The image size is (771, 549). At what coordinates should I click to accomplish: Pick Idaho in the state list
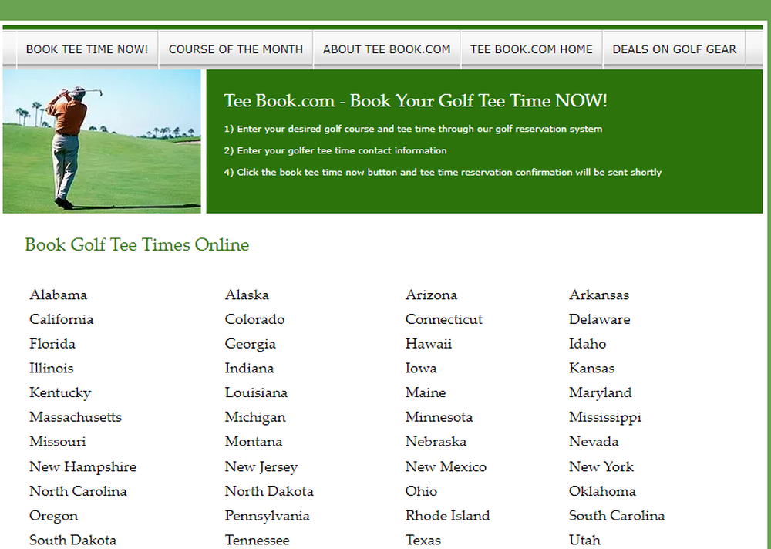(x=588, y=344)
